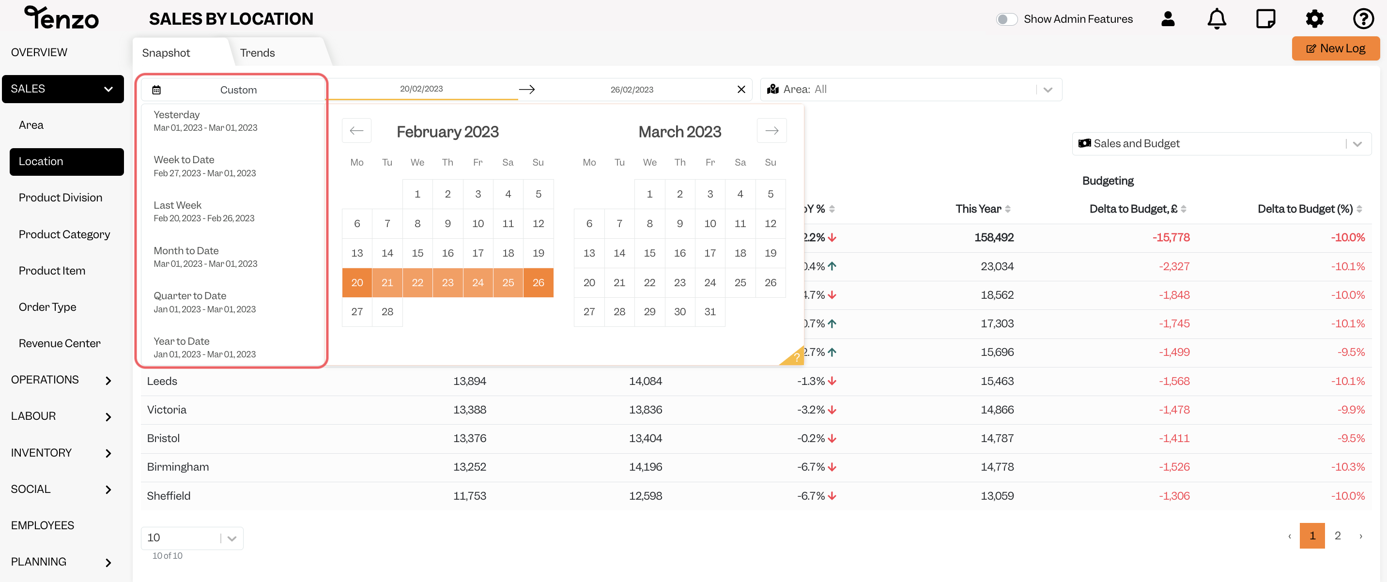Screen dimensions: 1387x582
Task: Click the Tenzo logo
Action: (62, 18)
